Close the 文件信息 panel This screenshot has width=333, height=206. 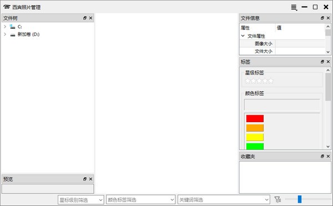328,18
